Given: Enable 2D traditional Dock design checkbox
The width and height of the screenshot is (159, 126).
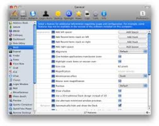Looking at the screenshot, I should 120,96.
